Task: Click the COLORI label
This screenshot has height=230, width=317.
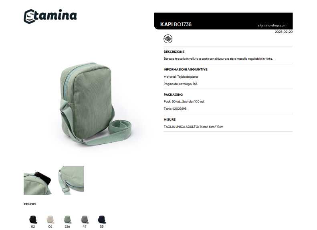Action: click(30, 204)
